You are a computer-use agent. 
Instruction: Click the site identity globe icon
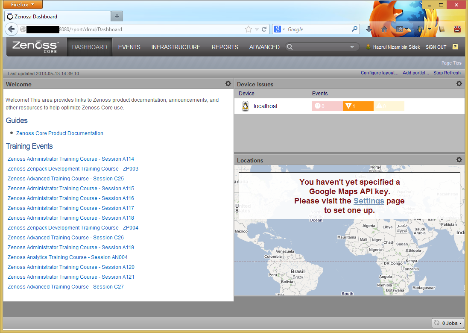pyautogui.click(x=23, y=29)
